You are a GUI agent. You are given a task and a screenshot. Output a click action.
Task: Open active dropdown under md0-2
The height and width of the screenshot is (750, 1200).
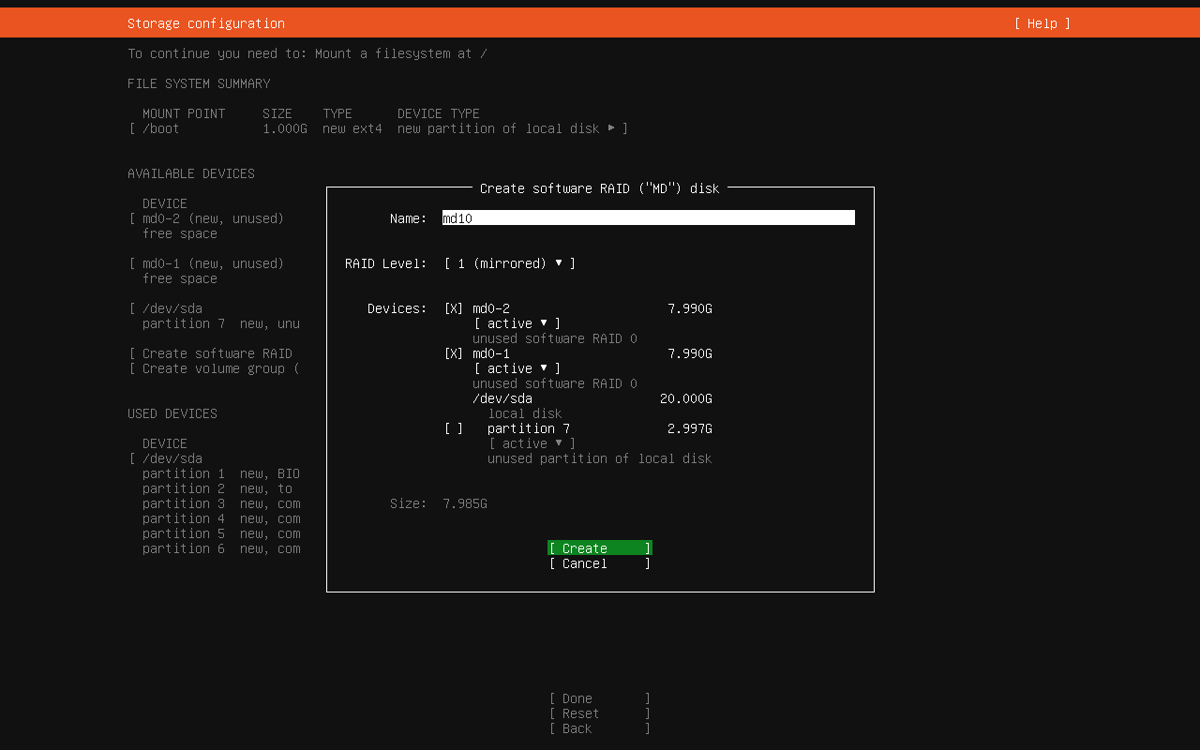[x=517, y=323]
